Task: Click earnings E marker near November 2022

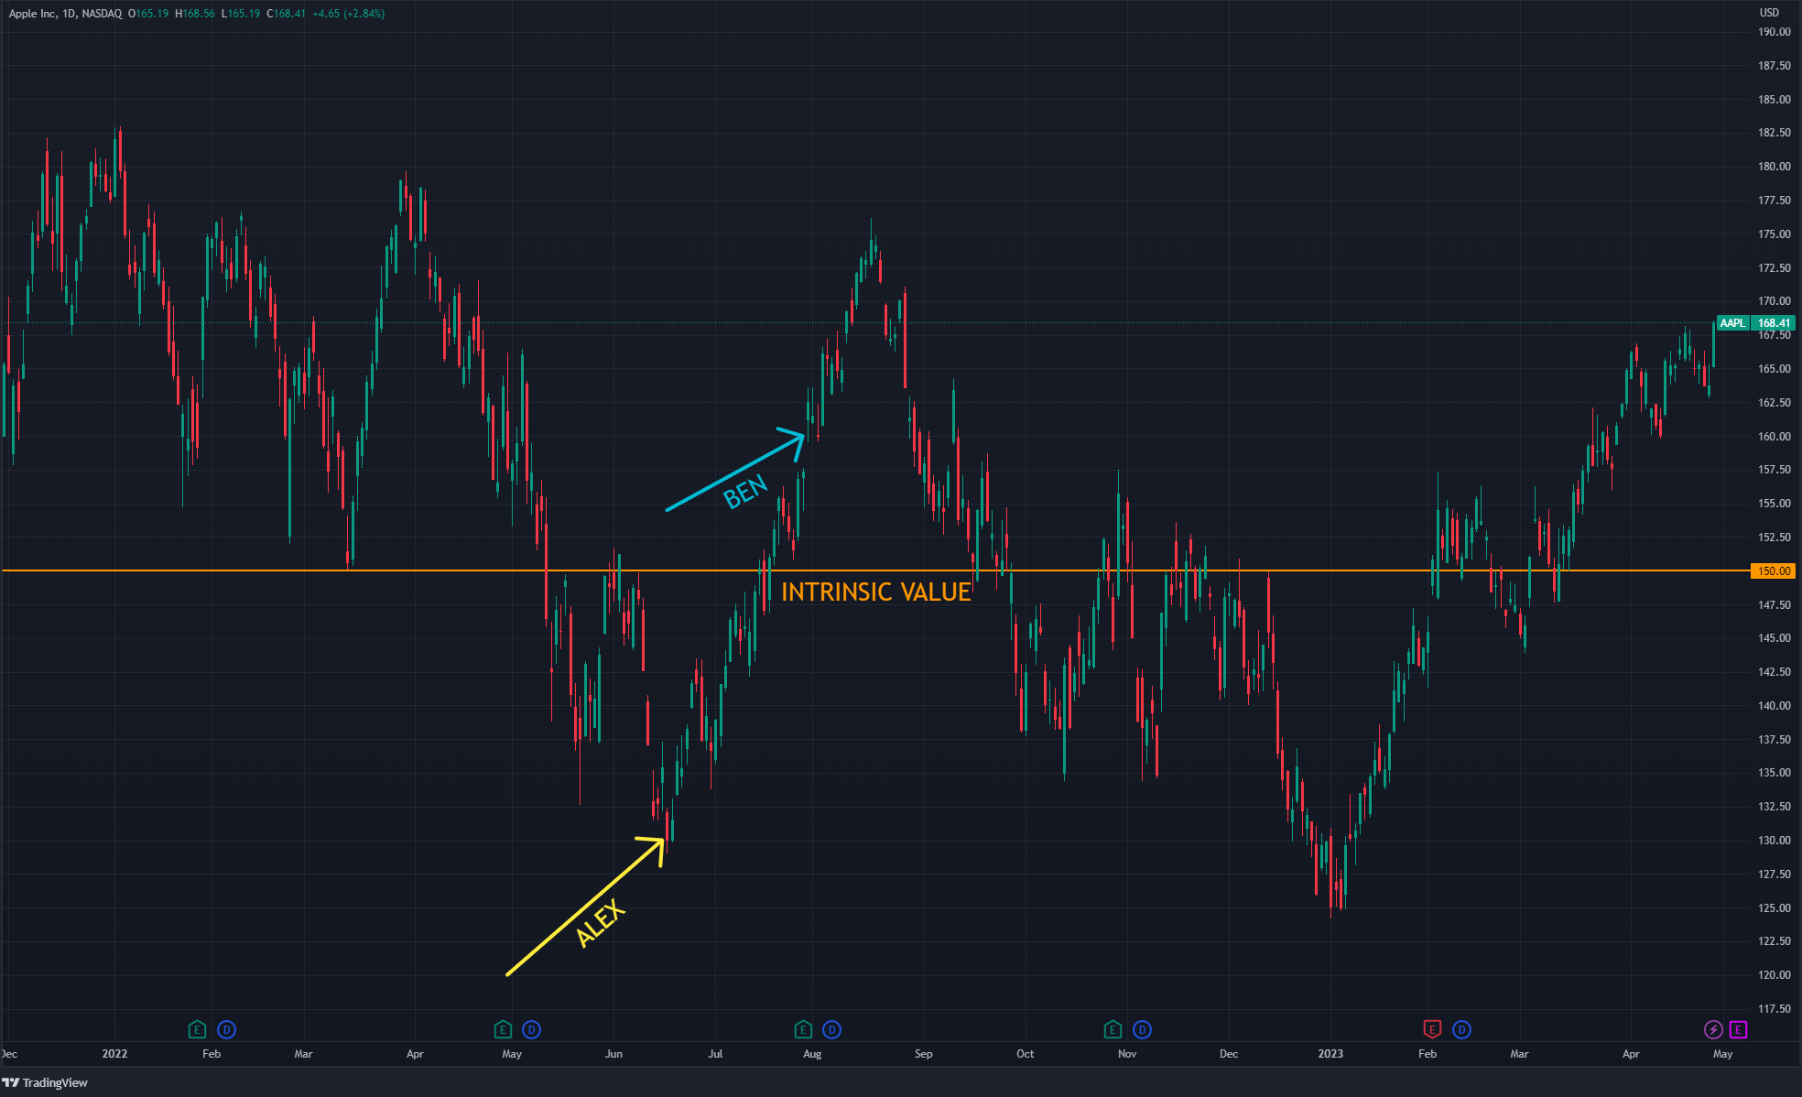Action: tap(1113, 1029)
